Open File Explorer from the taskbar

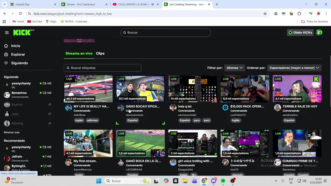185,181
